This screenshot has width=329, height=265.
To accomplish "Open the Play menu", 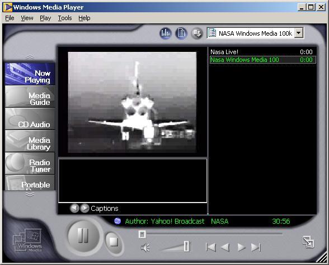I will click(45, 18).
